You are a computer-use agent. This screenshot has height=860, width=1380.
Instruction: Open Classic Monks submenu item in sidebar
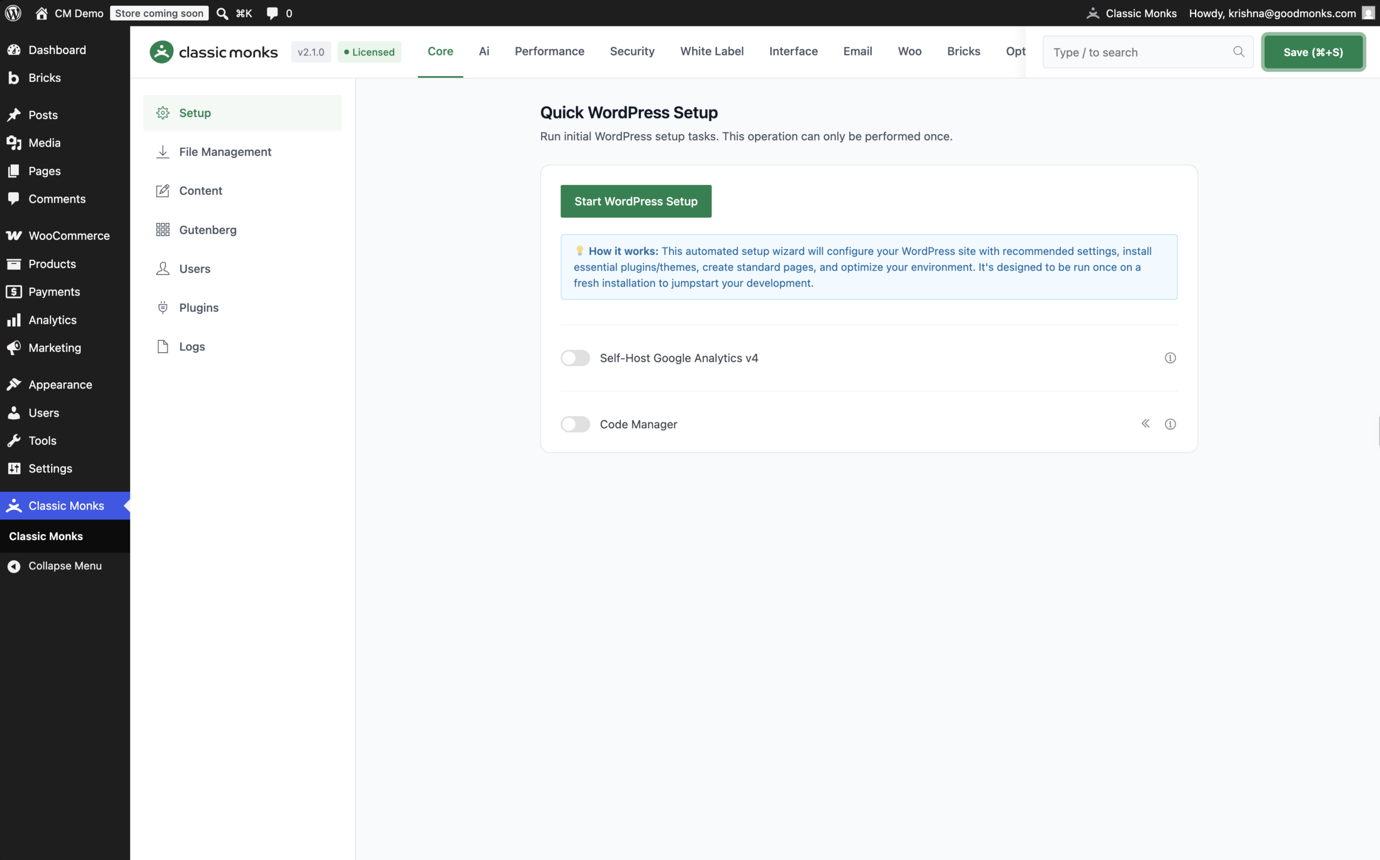[x=46, y=536]
